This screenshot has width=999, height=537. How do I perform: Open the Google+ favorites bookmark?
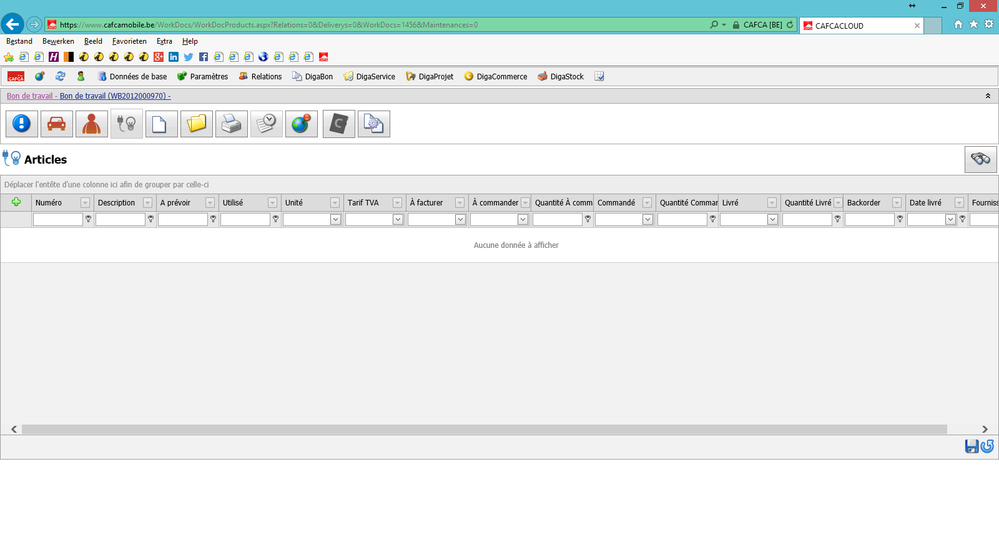tap(159, 57)
